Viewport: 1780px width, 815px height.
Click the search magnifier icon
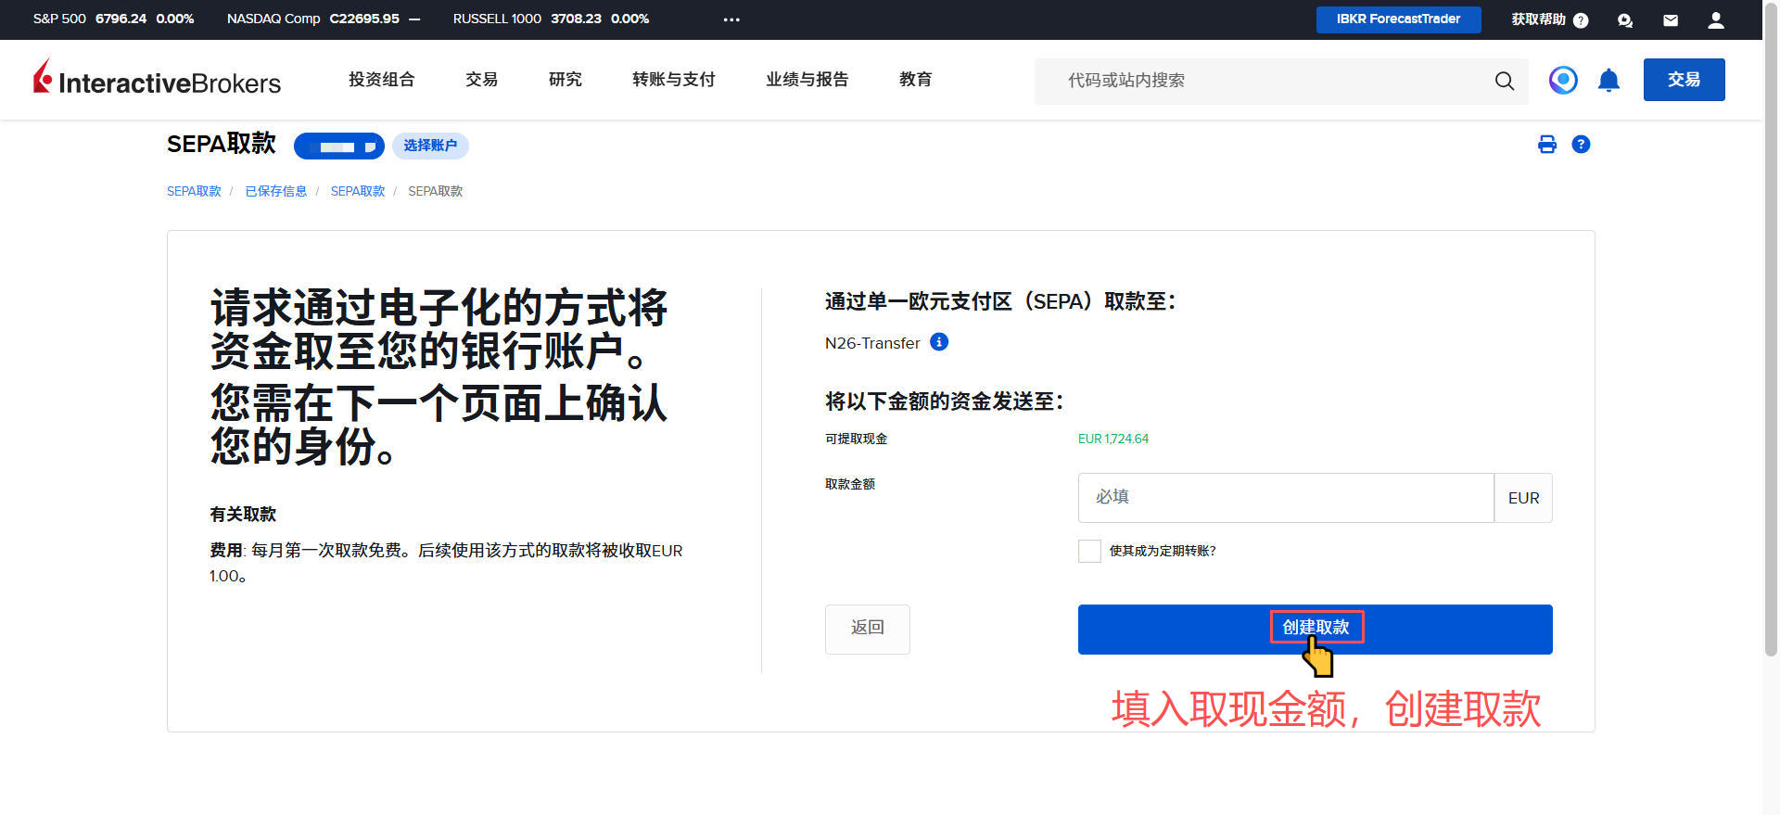(1504, 81)
